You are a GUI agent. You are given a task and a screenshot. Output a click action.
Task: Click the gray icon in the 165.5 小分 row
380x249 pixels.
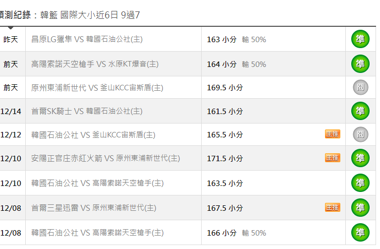pyautogui.click(x=360, y=134)
